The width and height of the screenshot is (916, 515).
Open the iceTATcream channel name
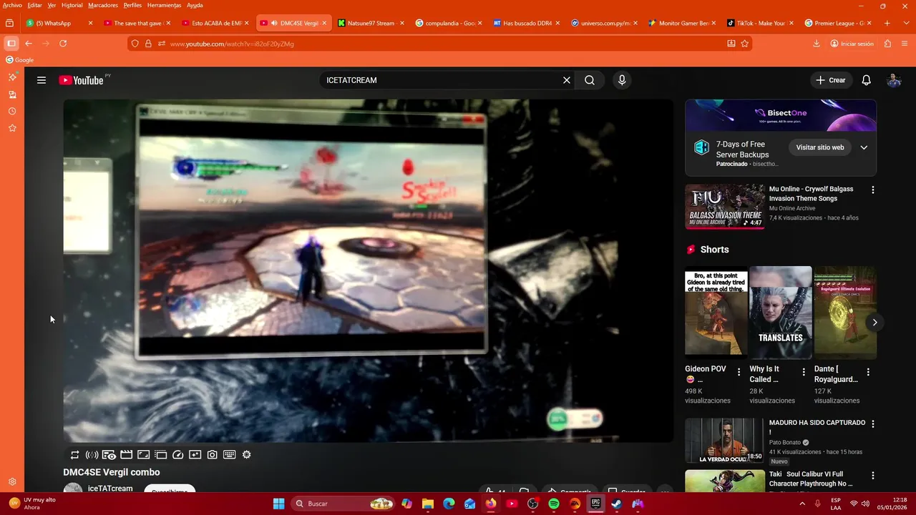click(110, 489)
